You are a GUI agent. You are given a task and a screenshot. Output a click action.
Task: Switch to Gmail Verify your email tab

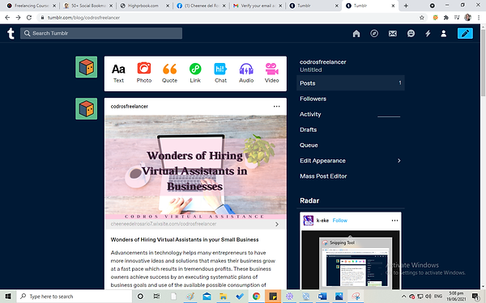[x=258, y=6]
